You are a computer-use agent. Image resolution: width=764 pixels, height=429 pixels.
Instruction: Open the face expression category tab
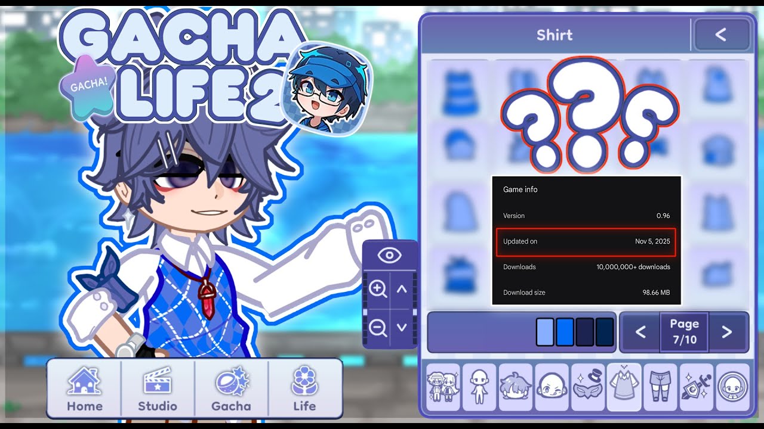(552, 387)
